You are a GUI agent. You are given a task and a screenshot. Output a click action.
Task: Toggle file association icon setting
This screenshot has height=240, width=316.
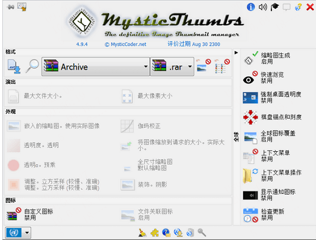click(x=147, y=214)
